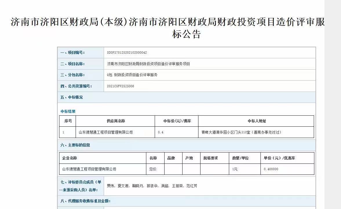Click the 三、分包名称 row label
The height and width of the screenshot is (209, 341).
pyautogui.click(x=72, y=75)
